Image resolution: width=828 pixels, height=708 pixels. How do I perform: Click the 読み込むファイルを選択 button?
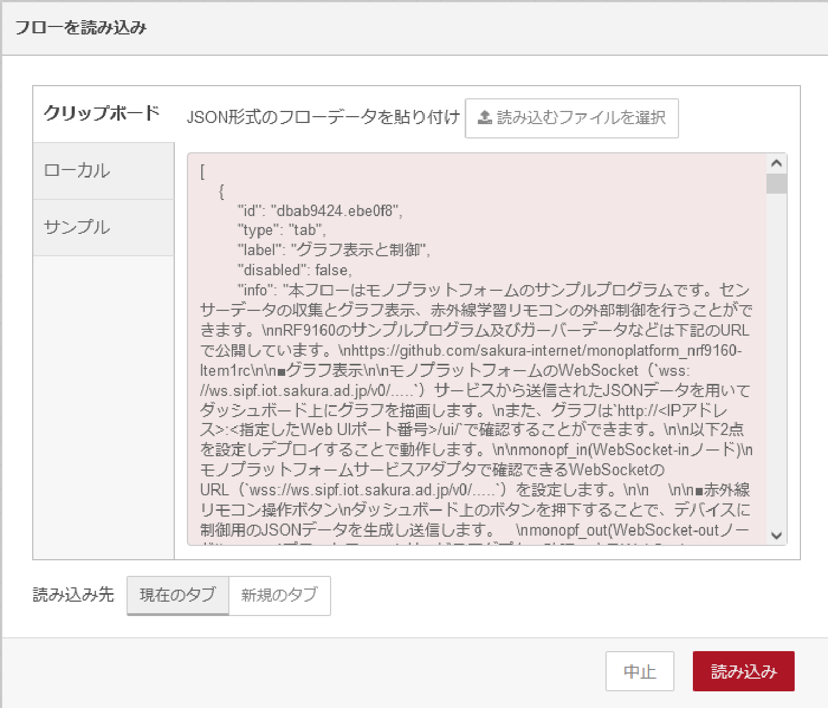point(572,118)
